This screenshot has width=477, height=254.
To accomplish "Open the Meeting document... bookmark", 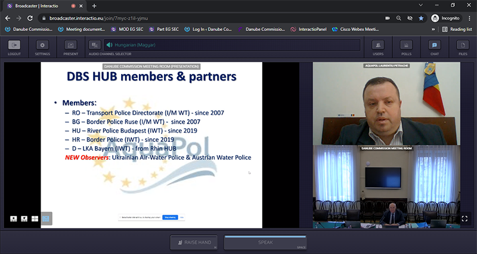I will [82, 29].
